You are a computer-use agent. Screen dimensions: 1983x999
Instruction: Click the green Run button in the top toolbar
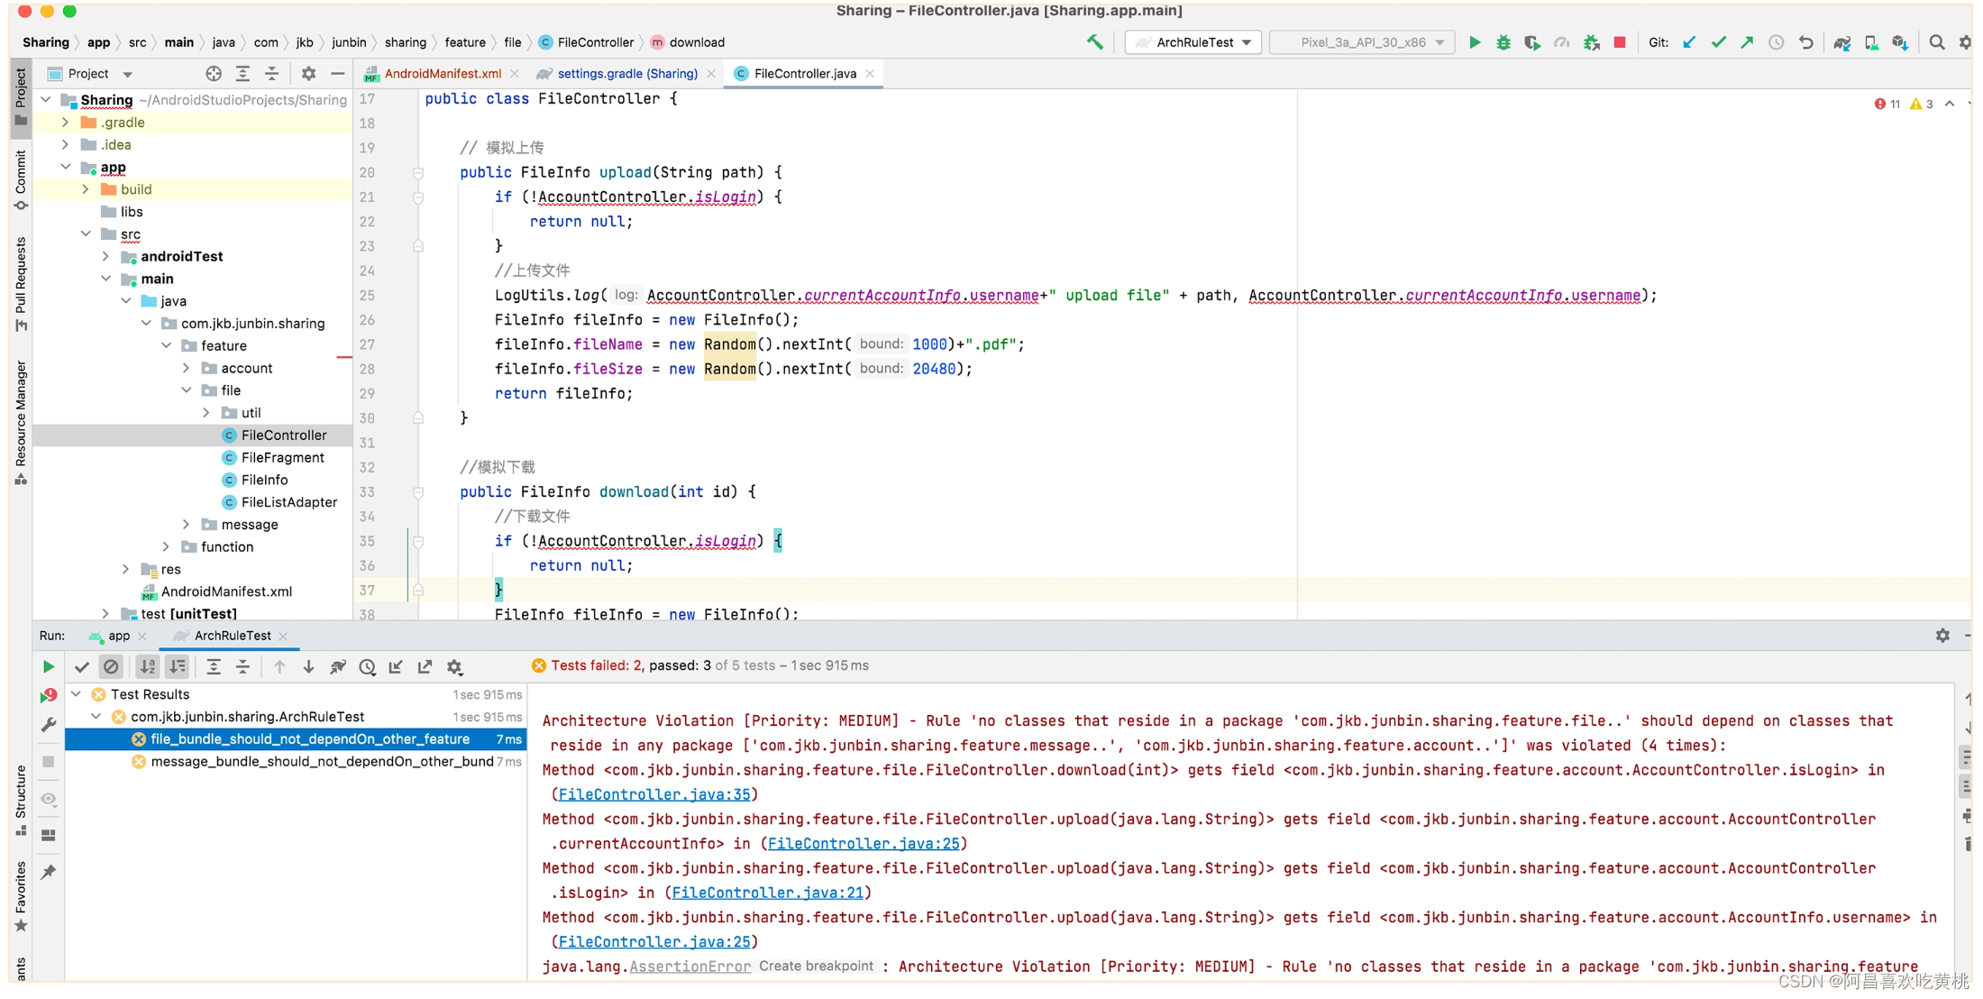(1475, 42)
